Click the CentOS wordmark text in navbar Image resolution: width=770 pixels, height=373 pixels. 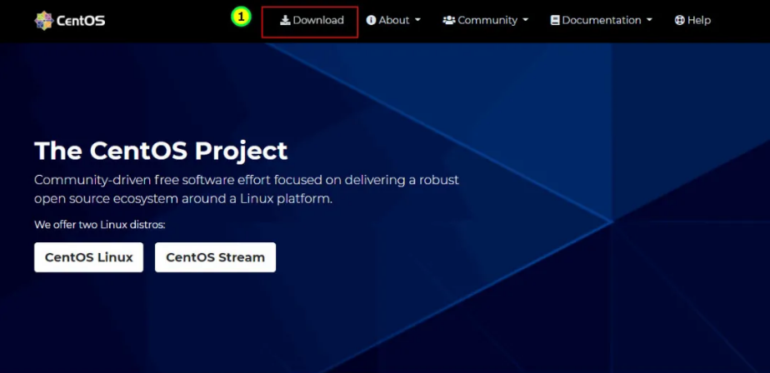tap(81, 21)
